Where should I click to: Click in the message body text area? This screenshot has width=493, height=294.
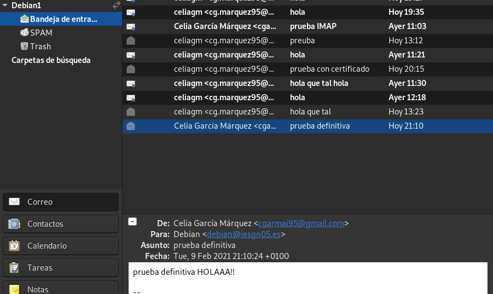click(308, 279)
